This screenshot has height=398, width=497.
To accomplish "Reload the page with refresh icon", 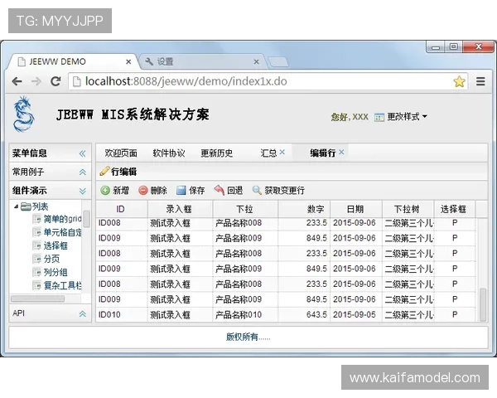I will (x=55, y=81).
